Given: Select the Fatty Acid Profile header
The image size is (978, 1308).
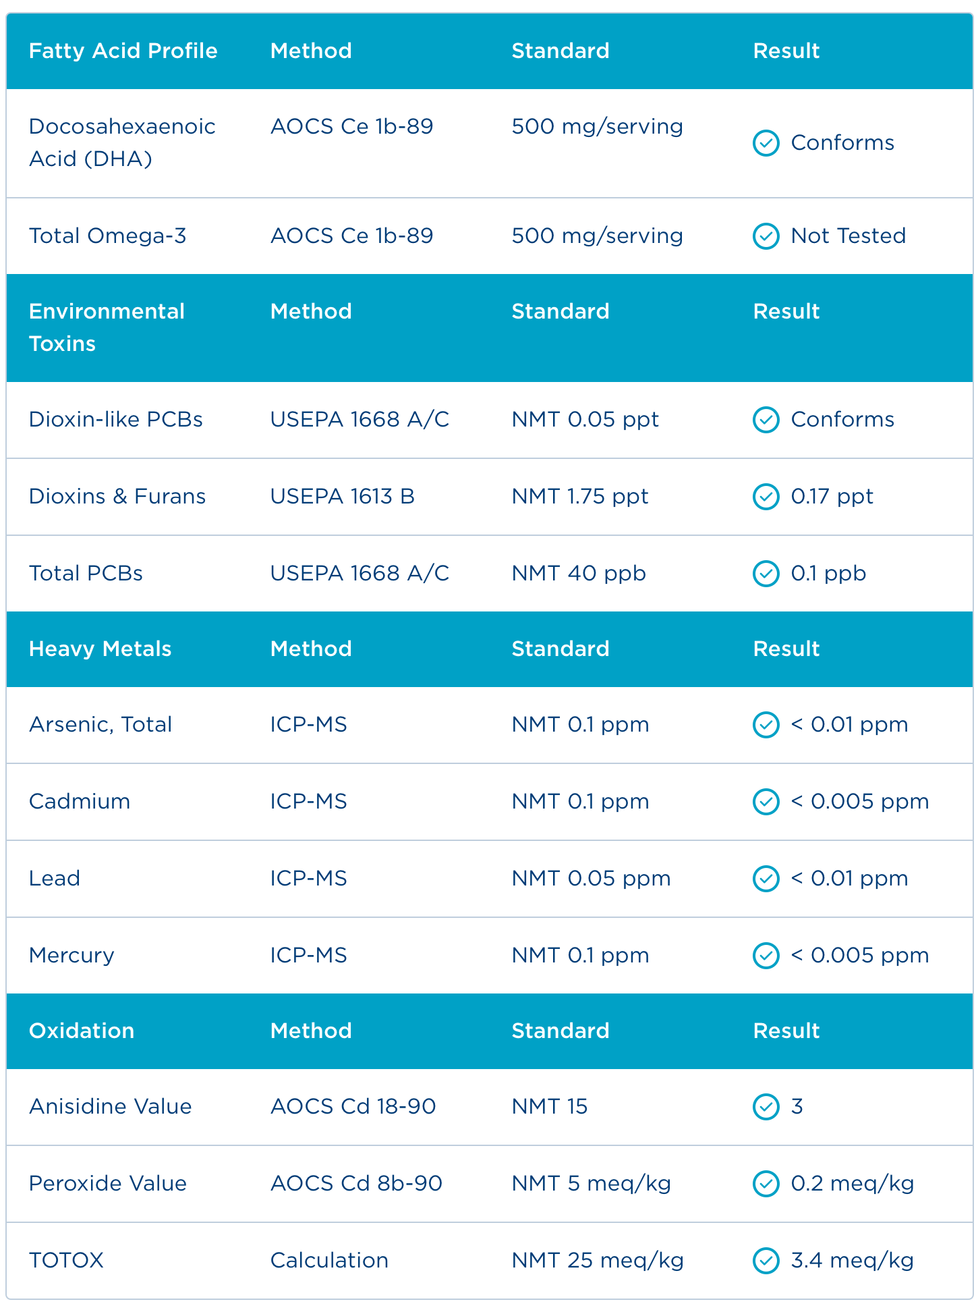Looking at the screenshot, I should coord(123,51).
